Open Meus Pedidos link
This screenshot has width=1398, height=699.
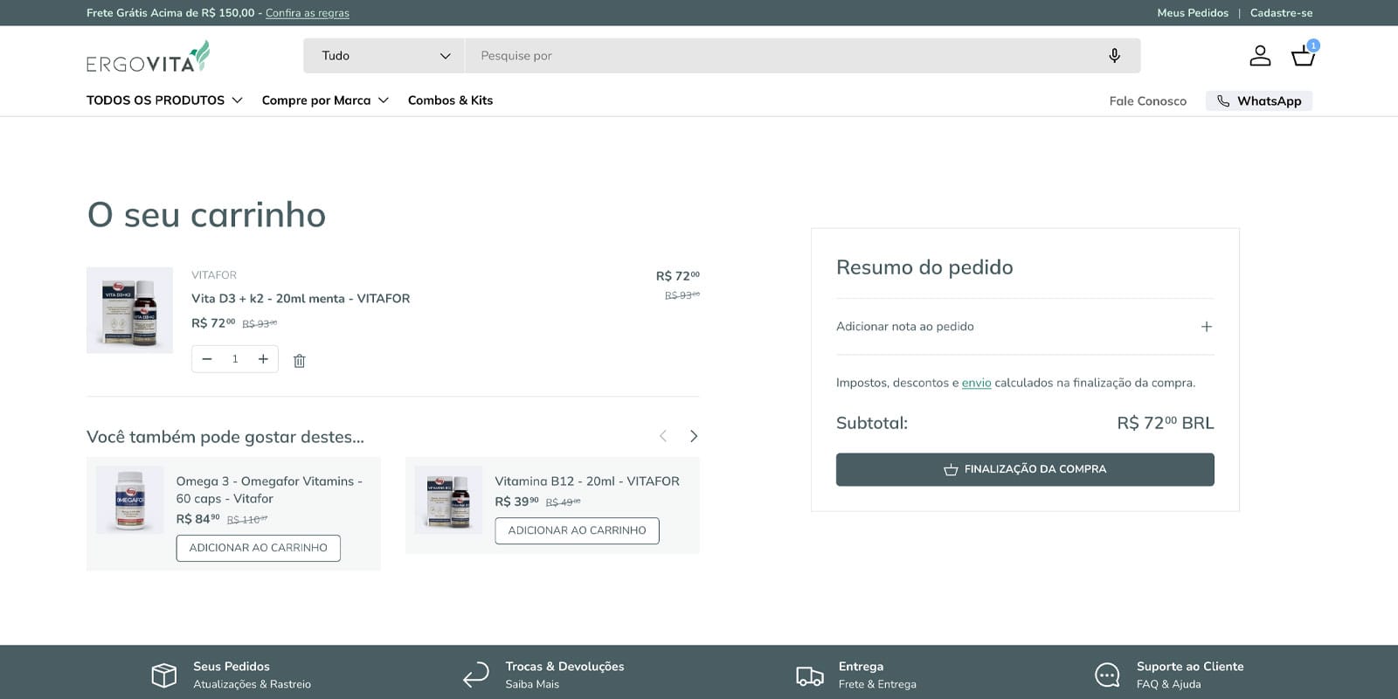1193,13
